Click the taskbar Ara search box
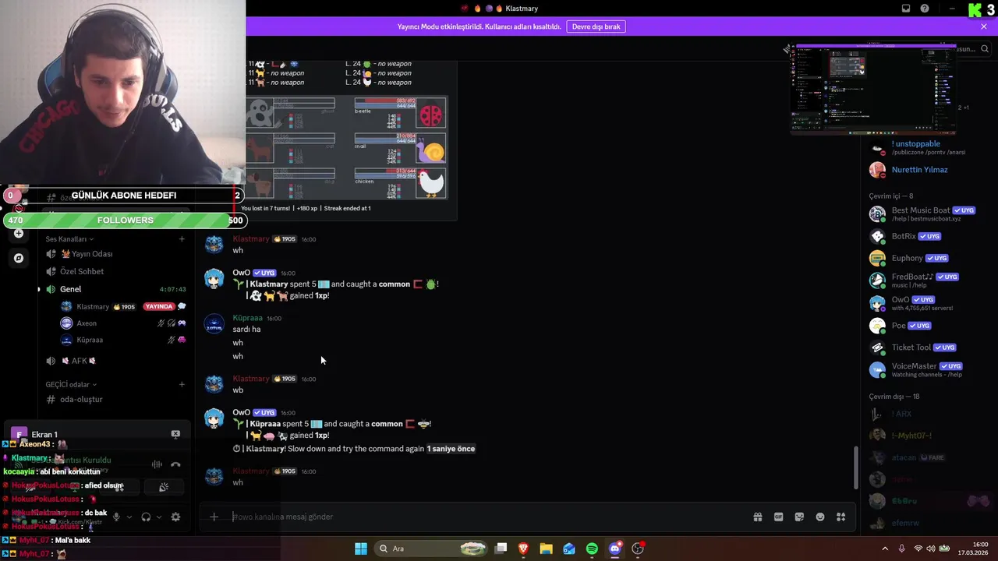The image size is (998, 561). tap(430, 549)
